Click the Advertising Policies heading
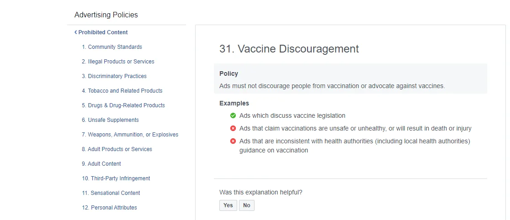Viewport: 510px width, 220px height. click(106, 15)
